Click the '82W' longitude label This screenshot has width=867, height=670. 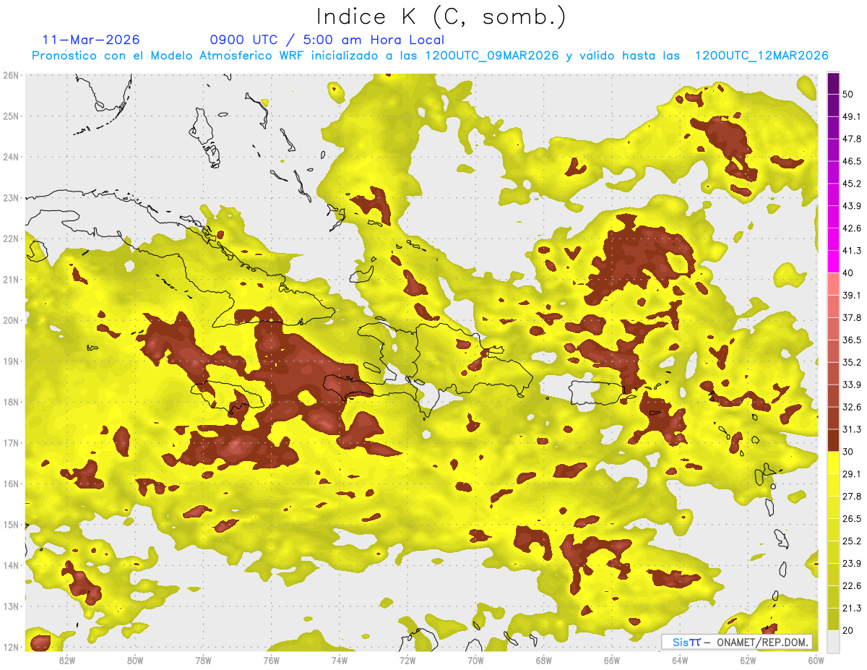pyautogui.click(x=67, y=660)
